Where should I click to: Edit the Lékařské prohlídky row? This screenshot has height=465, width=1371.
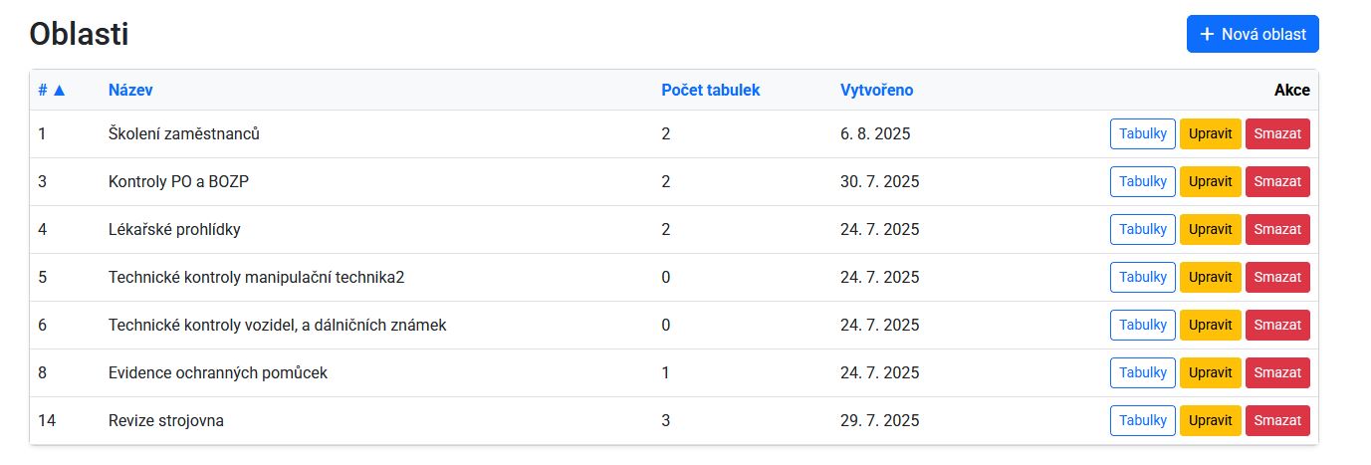1210,229
